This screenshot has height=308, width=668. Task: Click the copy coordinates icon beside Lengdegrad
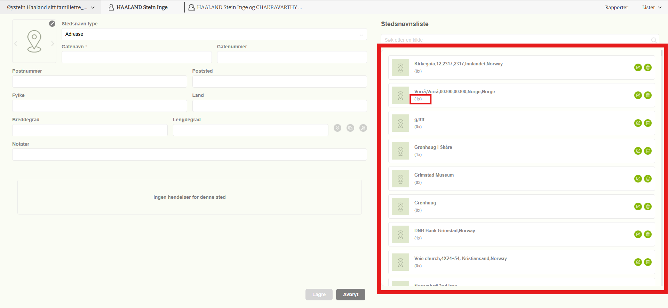pyautogui.click(x=350, y=128)
